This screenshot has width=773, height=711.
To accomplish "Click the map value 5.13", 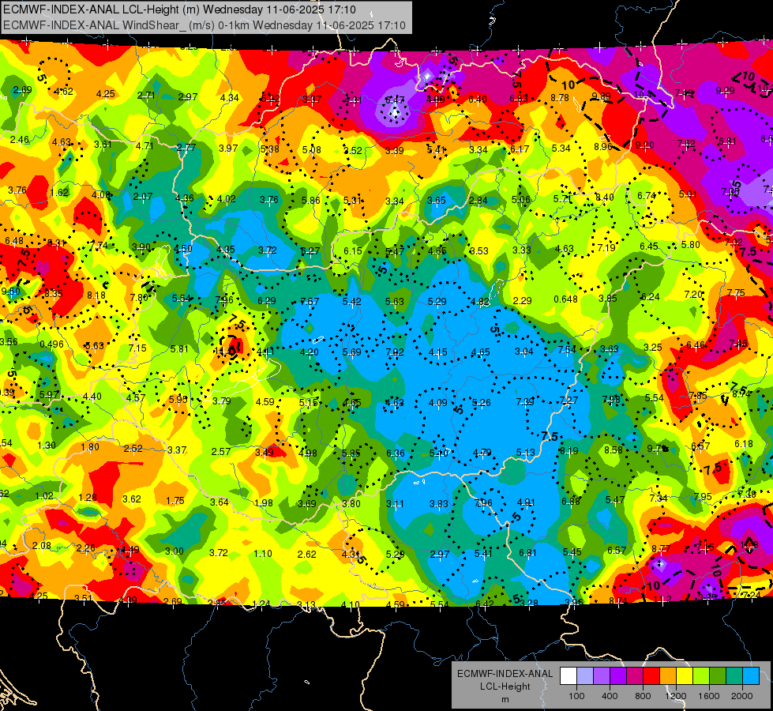I will 526,453.
